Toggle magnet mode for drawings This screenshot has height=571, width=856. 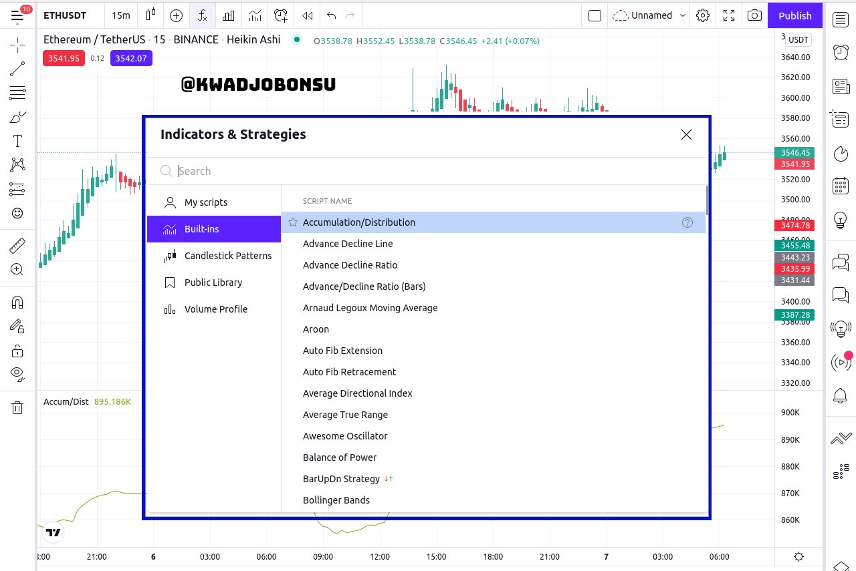pyautogui.click(x=17, y=302)
